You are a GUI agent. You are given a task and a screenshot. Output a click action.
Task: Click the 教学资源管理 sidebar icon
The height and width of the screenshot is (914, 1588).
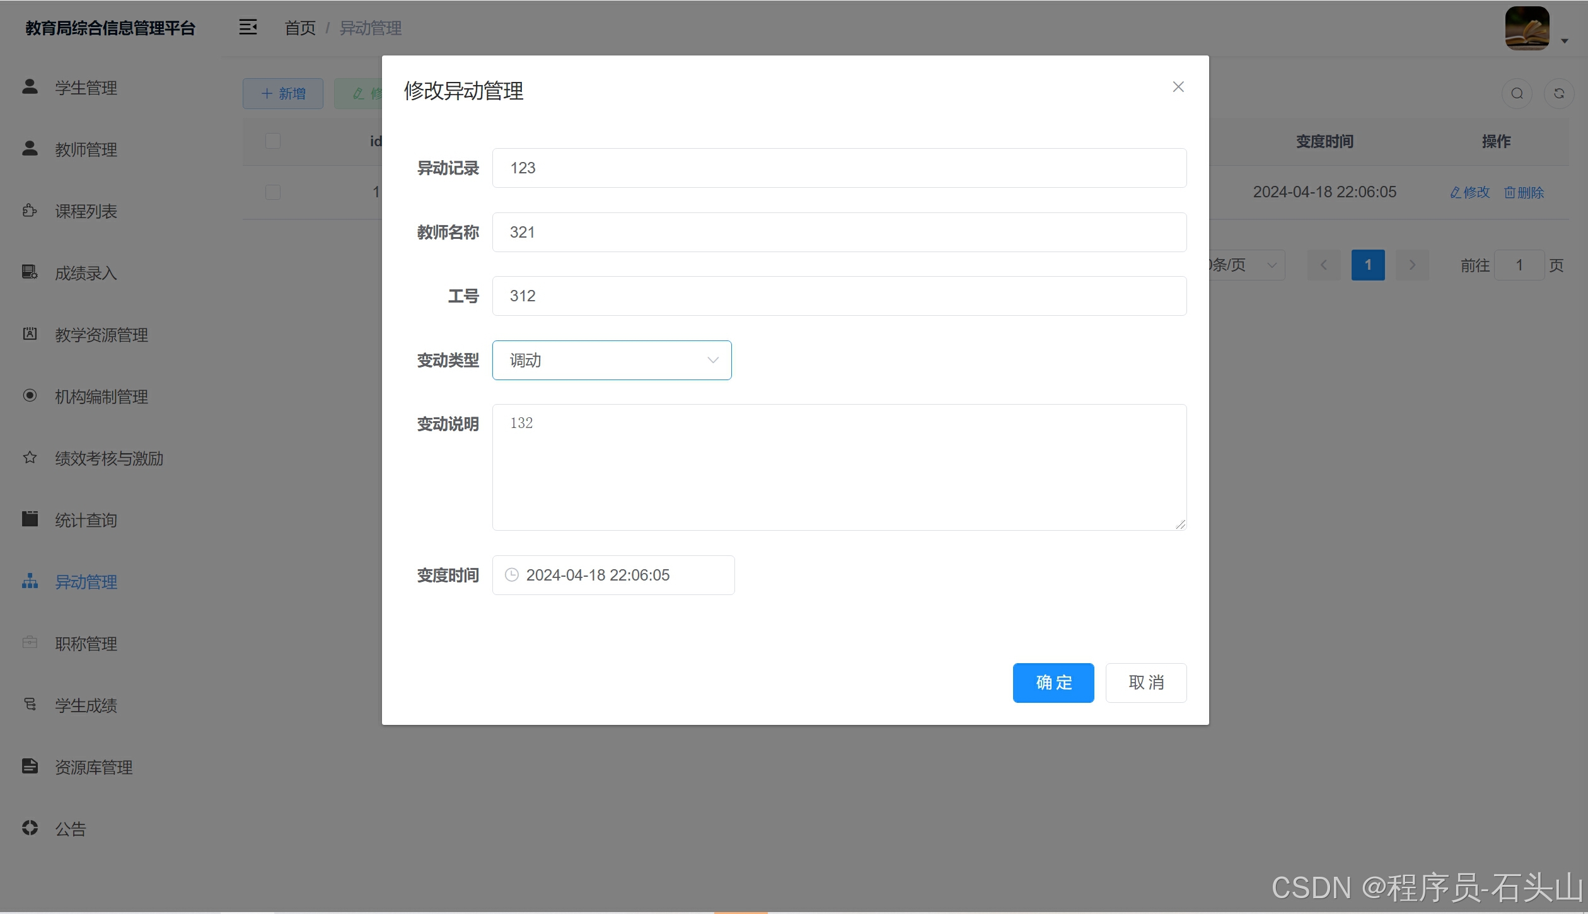pyautogui.click(x=30, y=333)
